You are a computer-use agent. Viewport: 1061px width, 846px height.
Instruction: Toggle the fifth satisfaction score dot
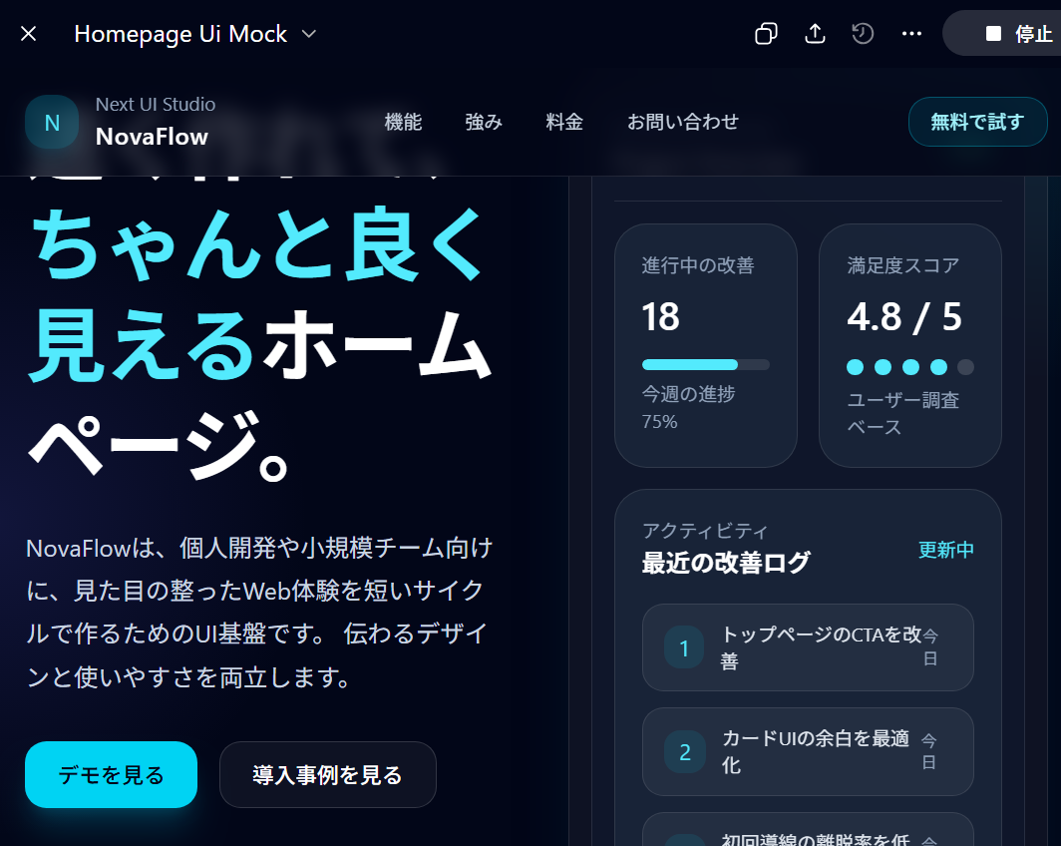coord(965,367)
